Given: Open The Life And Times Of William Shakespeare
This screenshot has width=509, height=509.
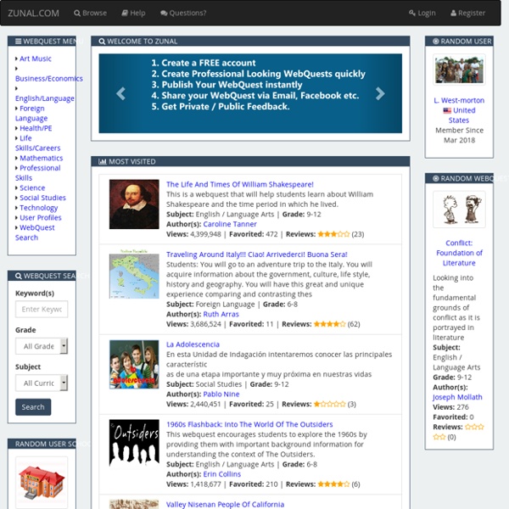Looking at the screenshot, I should [240, 184].
